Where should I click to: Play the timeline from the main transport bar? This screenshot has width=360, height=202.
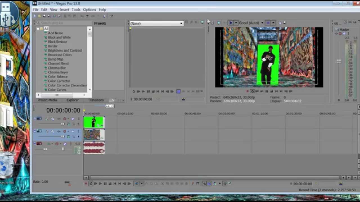pos(100,183)
